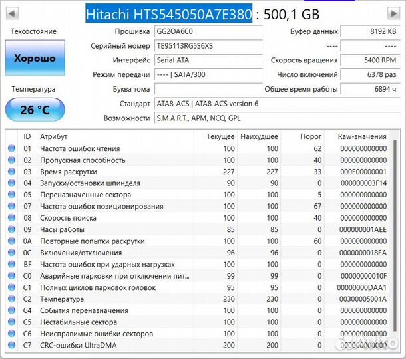Click the status icon for row ID C1
The height and width of the screenshot is (359, 406).
pos(12,287)
